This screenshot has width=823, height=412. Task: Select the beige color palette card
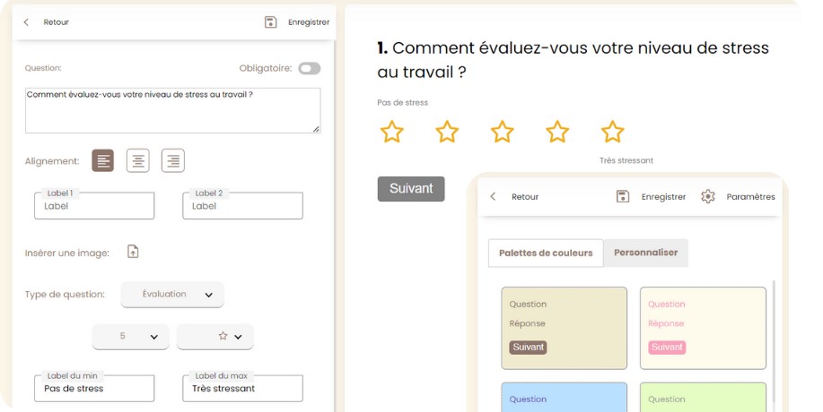pyautogui.click(x=564, y=328)
